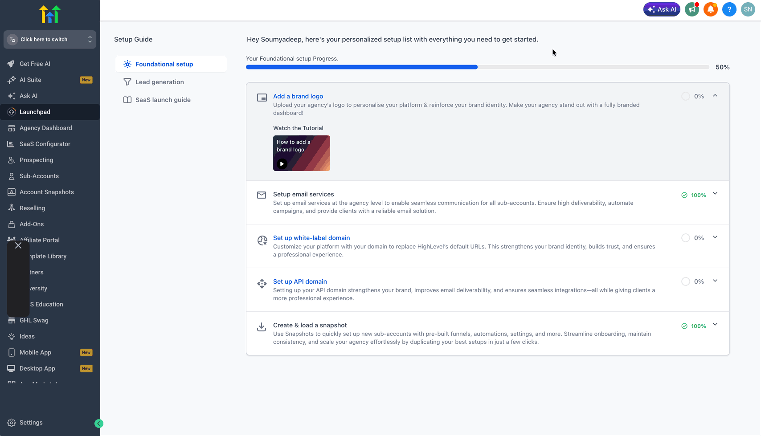Screen dimensions: 761x436
Task: Toggle the Add a brand logo completion circle
Action: (x=686, y=96)
